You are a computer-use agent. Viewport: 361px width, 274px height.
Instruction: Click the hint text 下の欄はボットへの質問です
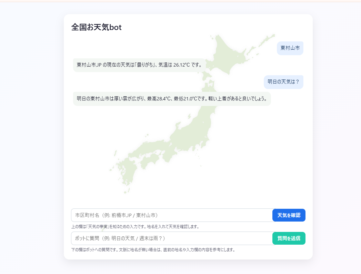click(x=153, y=250)
